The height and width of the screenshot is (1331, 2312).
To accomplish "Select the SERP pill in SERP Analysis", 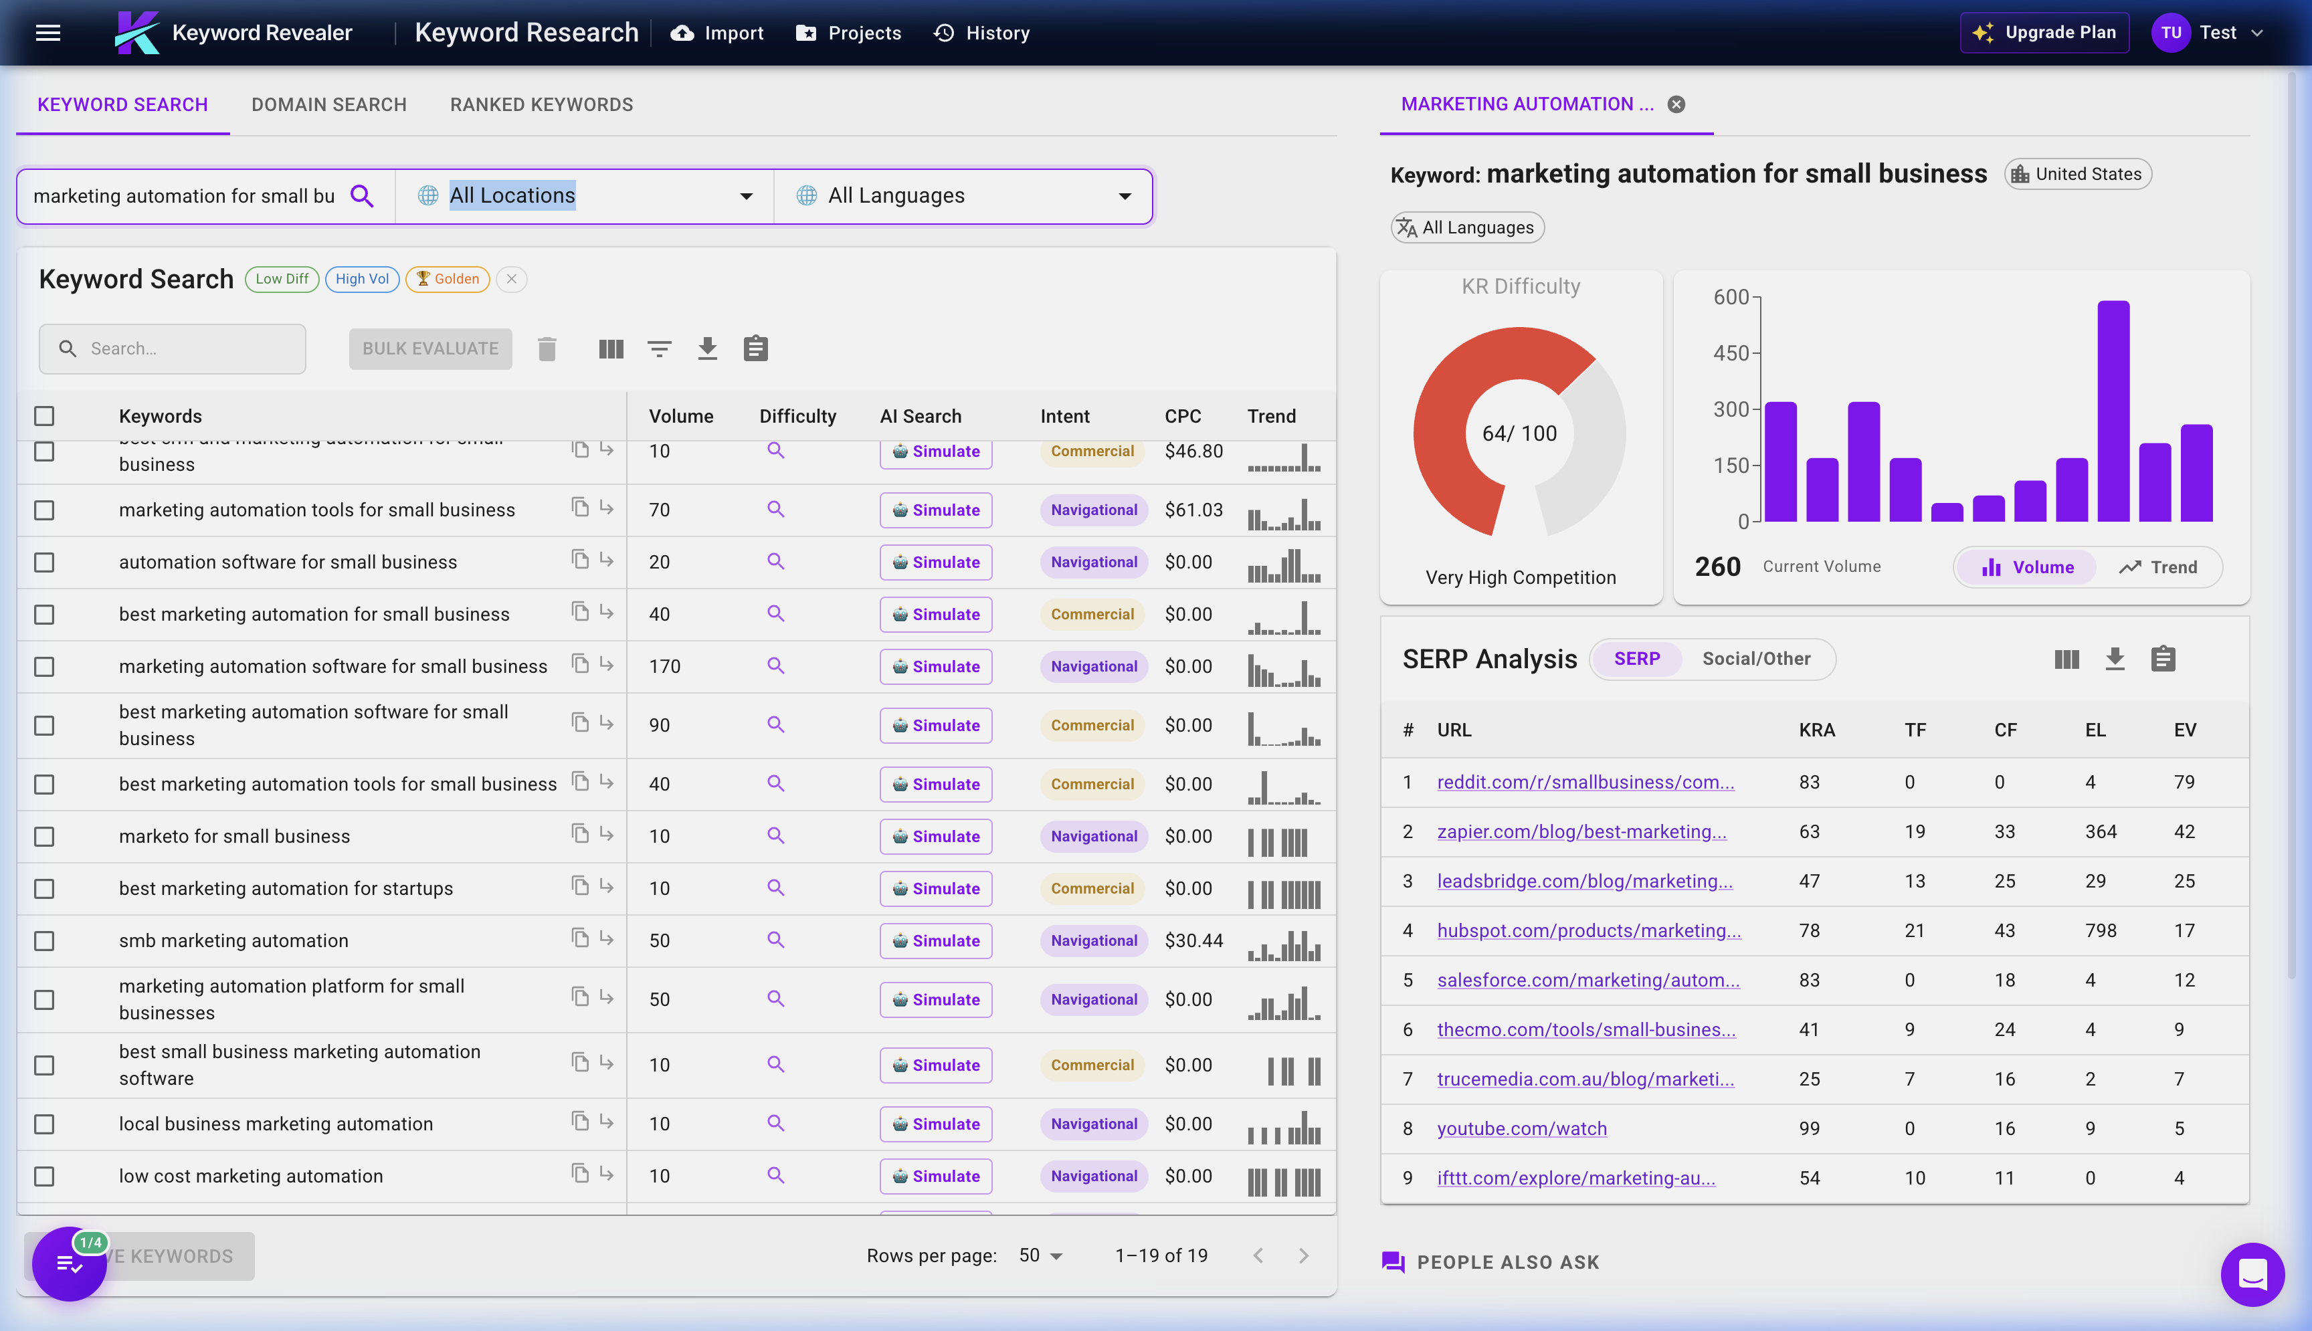I will coord(1636,659).
